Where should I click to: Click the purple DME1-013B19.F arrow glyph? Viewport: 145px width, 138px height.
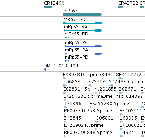44,70
